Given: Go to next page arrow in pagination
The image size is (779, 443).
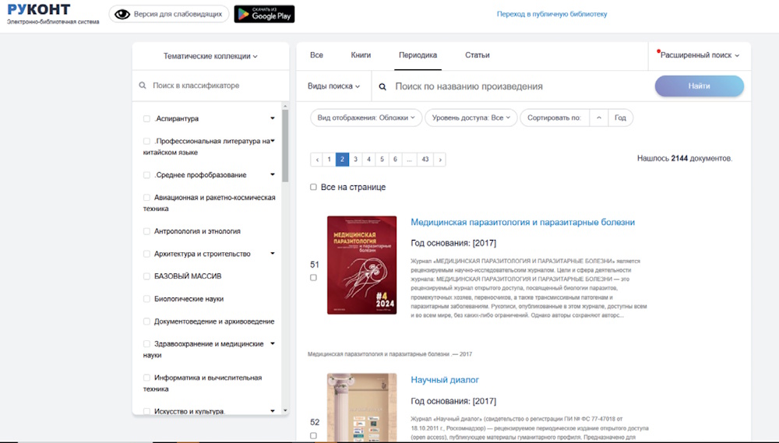Looking at the screenshot, I should coord(440,160).
